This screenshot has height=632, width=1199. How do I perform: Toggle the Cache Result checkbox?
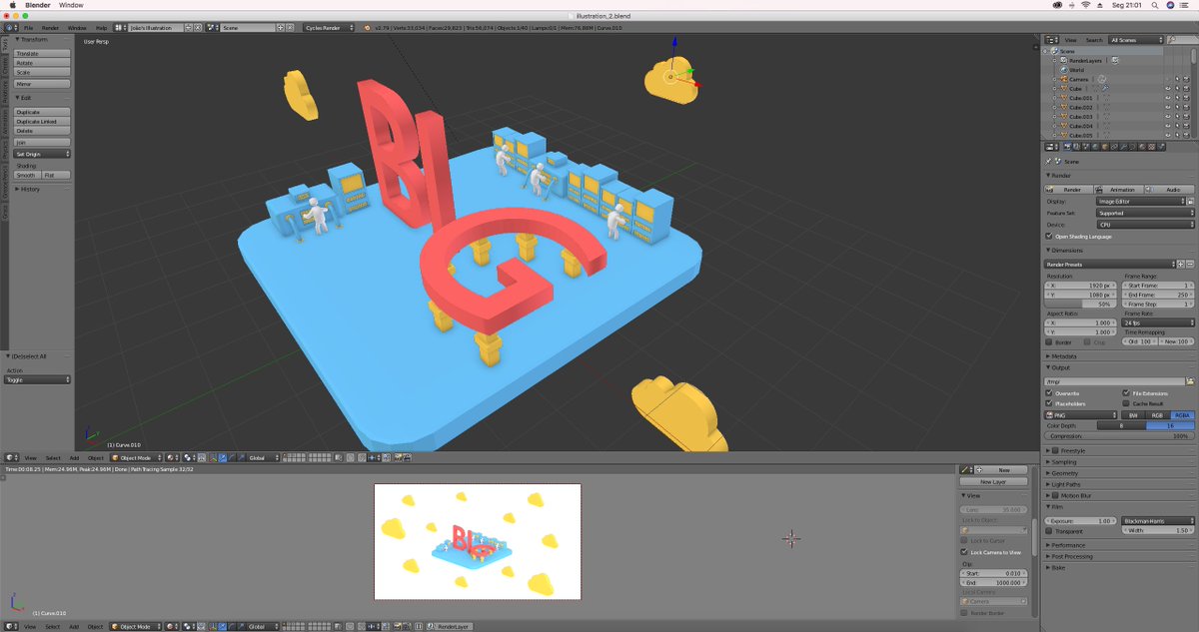[1127, 403]
